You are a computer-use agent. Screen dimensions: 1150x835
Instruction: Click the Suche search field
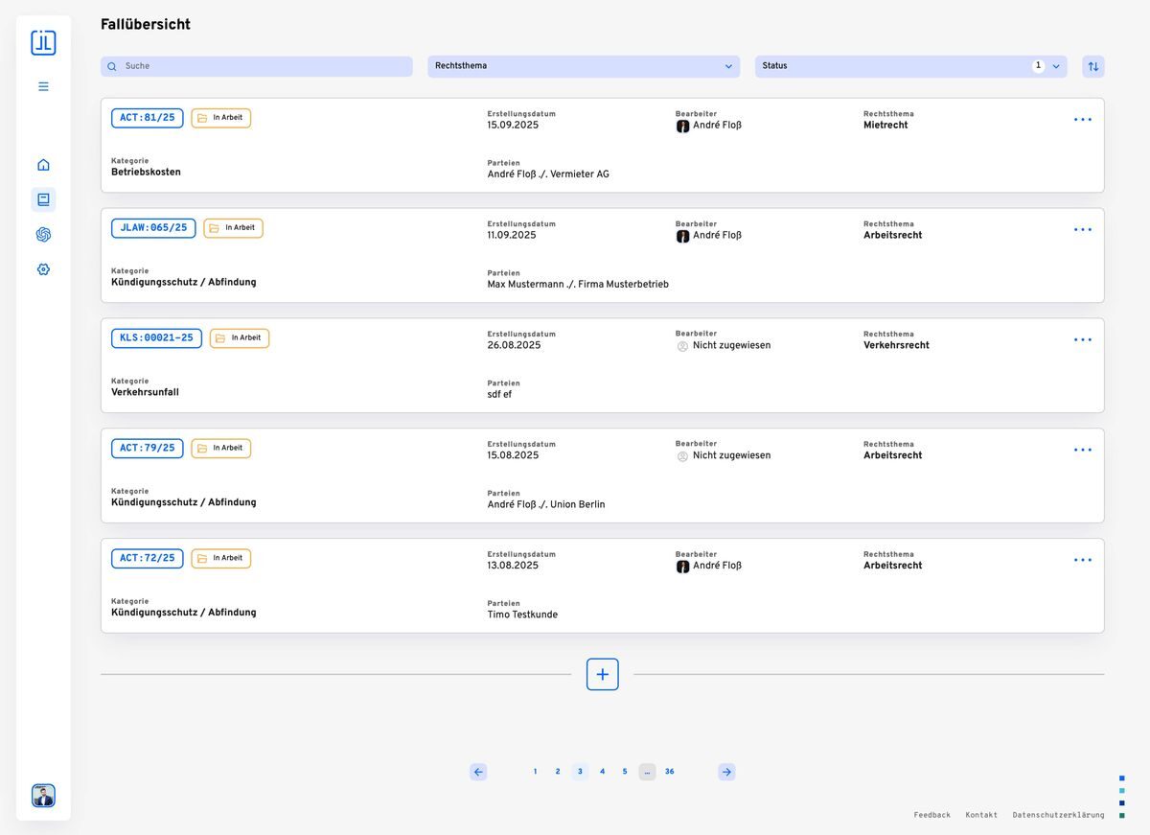tap(257, 66)
